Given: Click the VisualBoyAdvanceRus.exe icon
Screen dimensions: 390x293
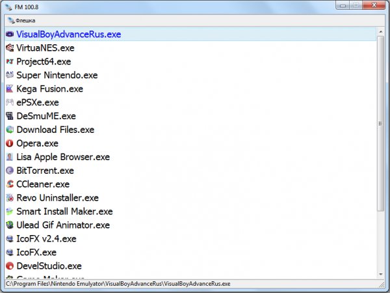Looking at the screenshot, I should (10, 34).
